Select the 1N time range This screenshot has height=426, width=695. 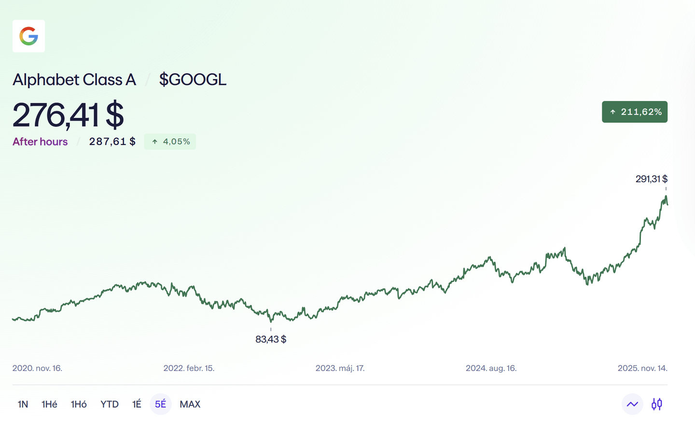23,404
